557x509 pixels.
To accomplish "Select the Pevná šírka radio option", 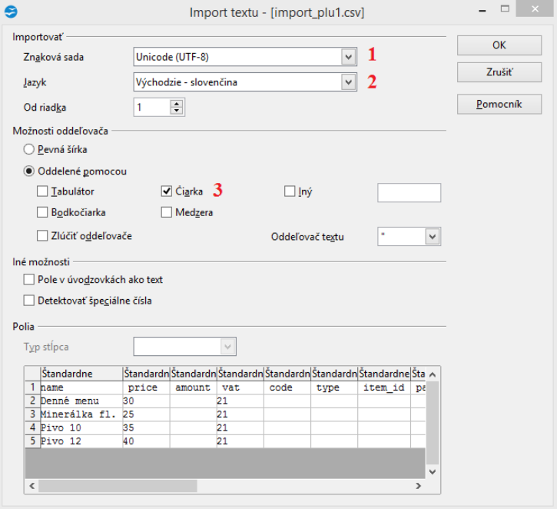I will click(x=30, y=149).
